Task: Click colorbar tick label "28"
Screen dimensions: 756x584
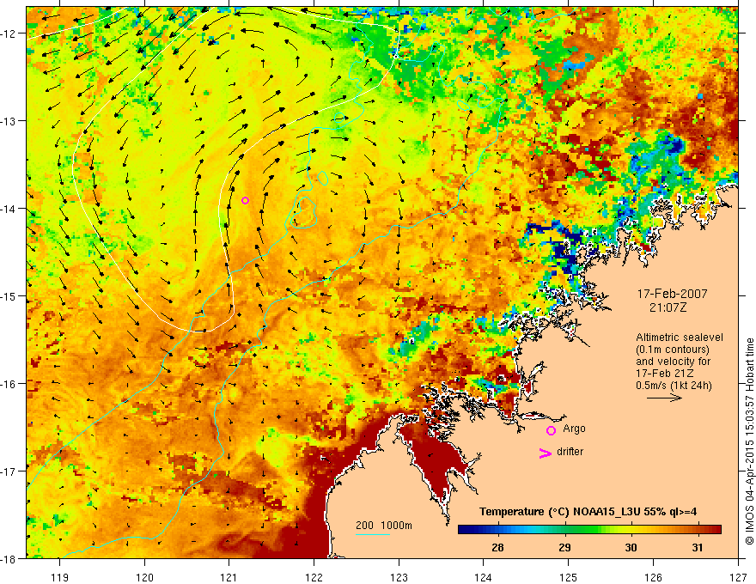Action: pos(497,547)
